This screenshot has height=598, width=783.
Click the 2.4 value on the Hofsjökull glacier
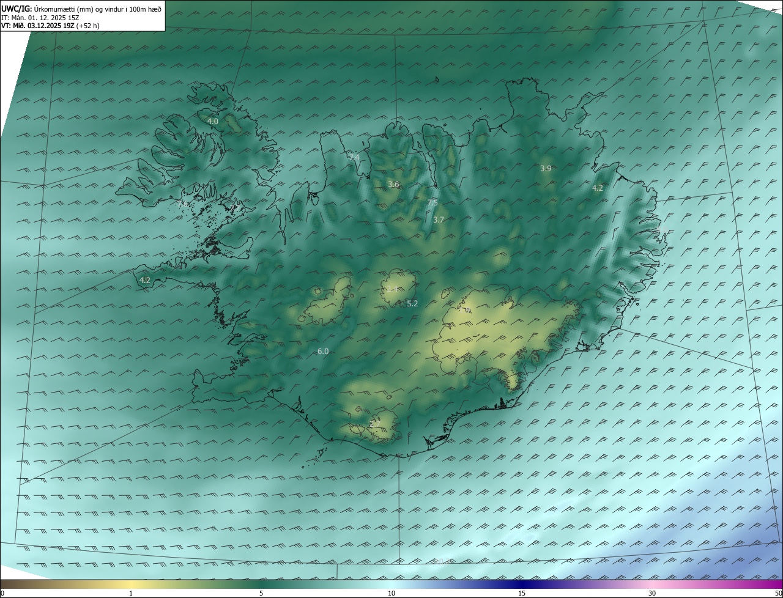point(393,289)
